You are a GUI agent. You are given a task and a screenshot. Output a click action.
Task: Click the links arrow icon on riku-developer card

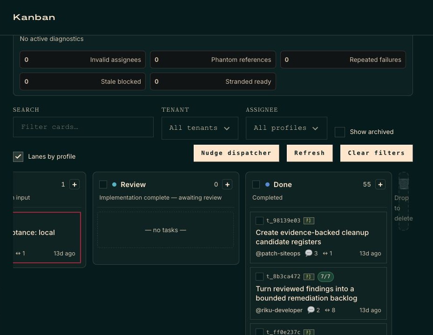coord(327,310)
